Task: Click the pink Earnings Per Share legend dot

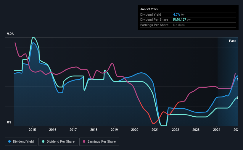Action: click(x=84, y=141)
